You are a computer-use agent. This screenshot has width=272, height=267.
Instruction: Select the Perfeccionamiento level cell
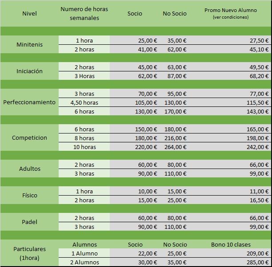(29, 102)
